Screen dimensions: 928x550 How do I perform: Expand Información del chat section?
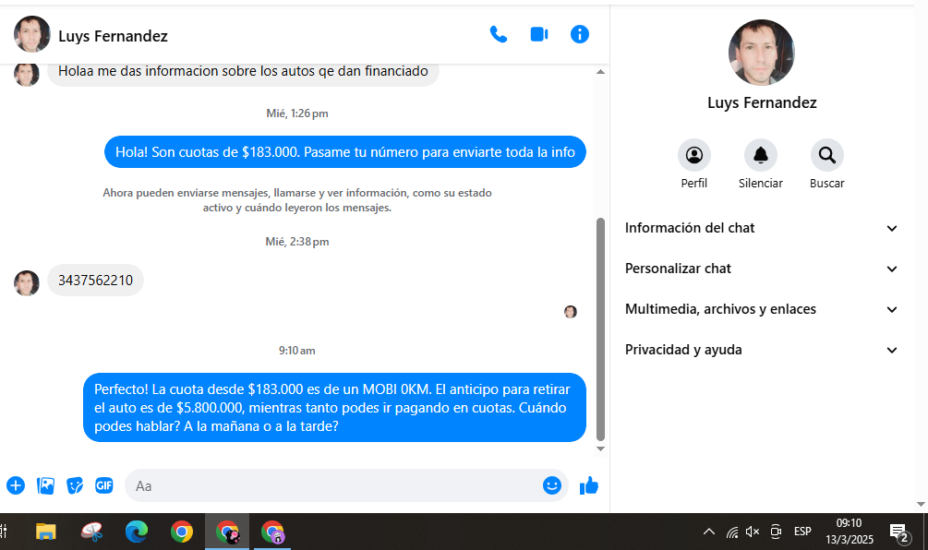click(x=762, y=228)
